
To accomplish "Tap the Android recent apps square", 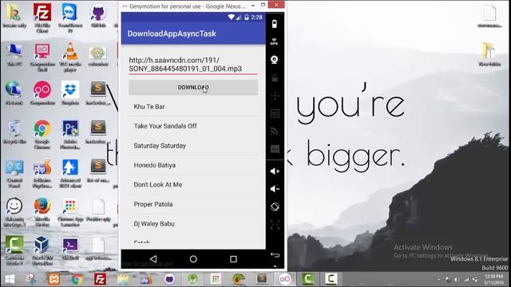I will [x=233, y=258].
